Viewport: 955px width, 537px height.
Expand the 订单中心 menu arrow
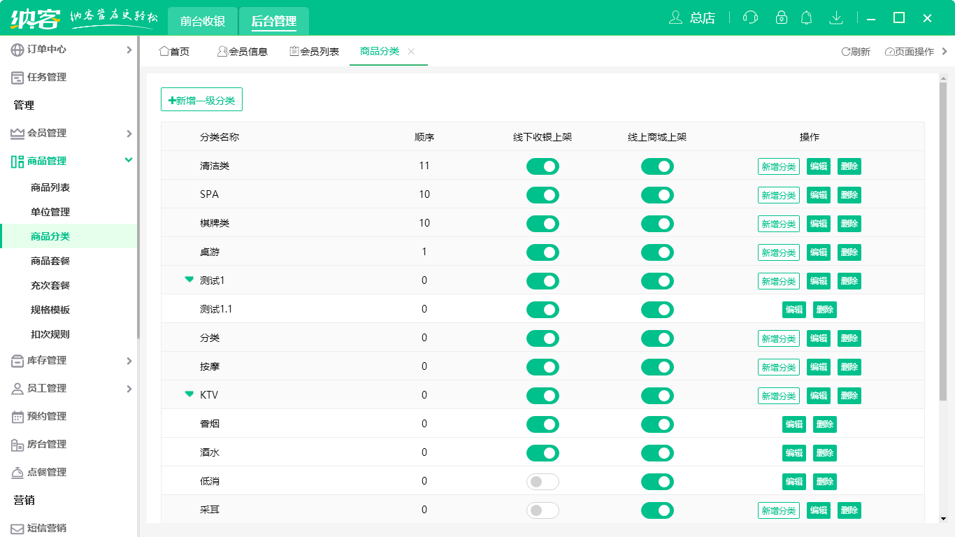click(129, 50)
